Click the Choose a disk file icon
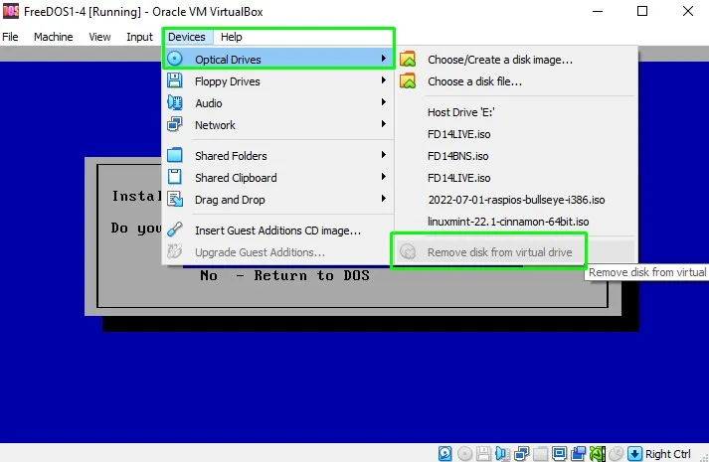Viewport: 709px width, 462px height. click(x=408, y=81)
